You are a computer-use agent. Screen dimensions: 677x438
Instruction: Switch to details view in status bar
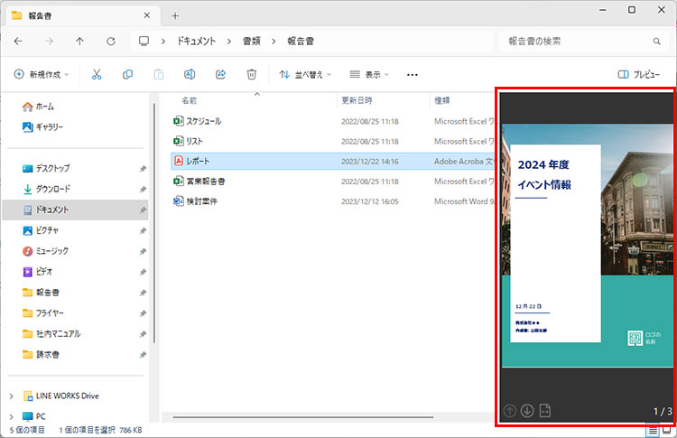coord(652,431)
